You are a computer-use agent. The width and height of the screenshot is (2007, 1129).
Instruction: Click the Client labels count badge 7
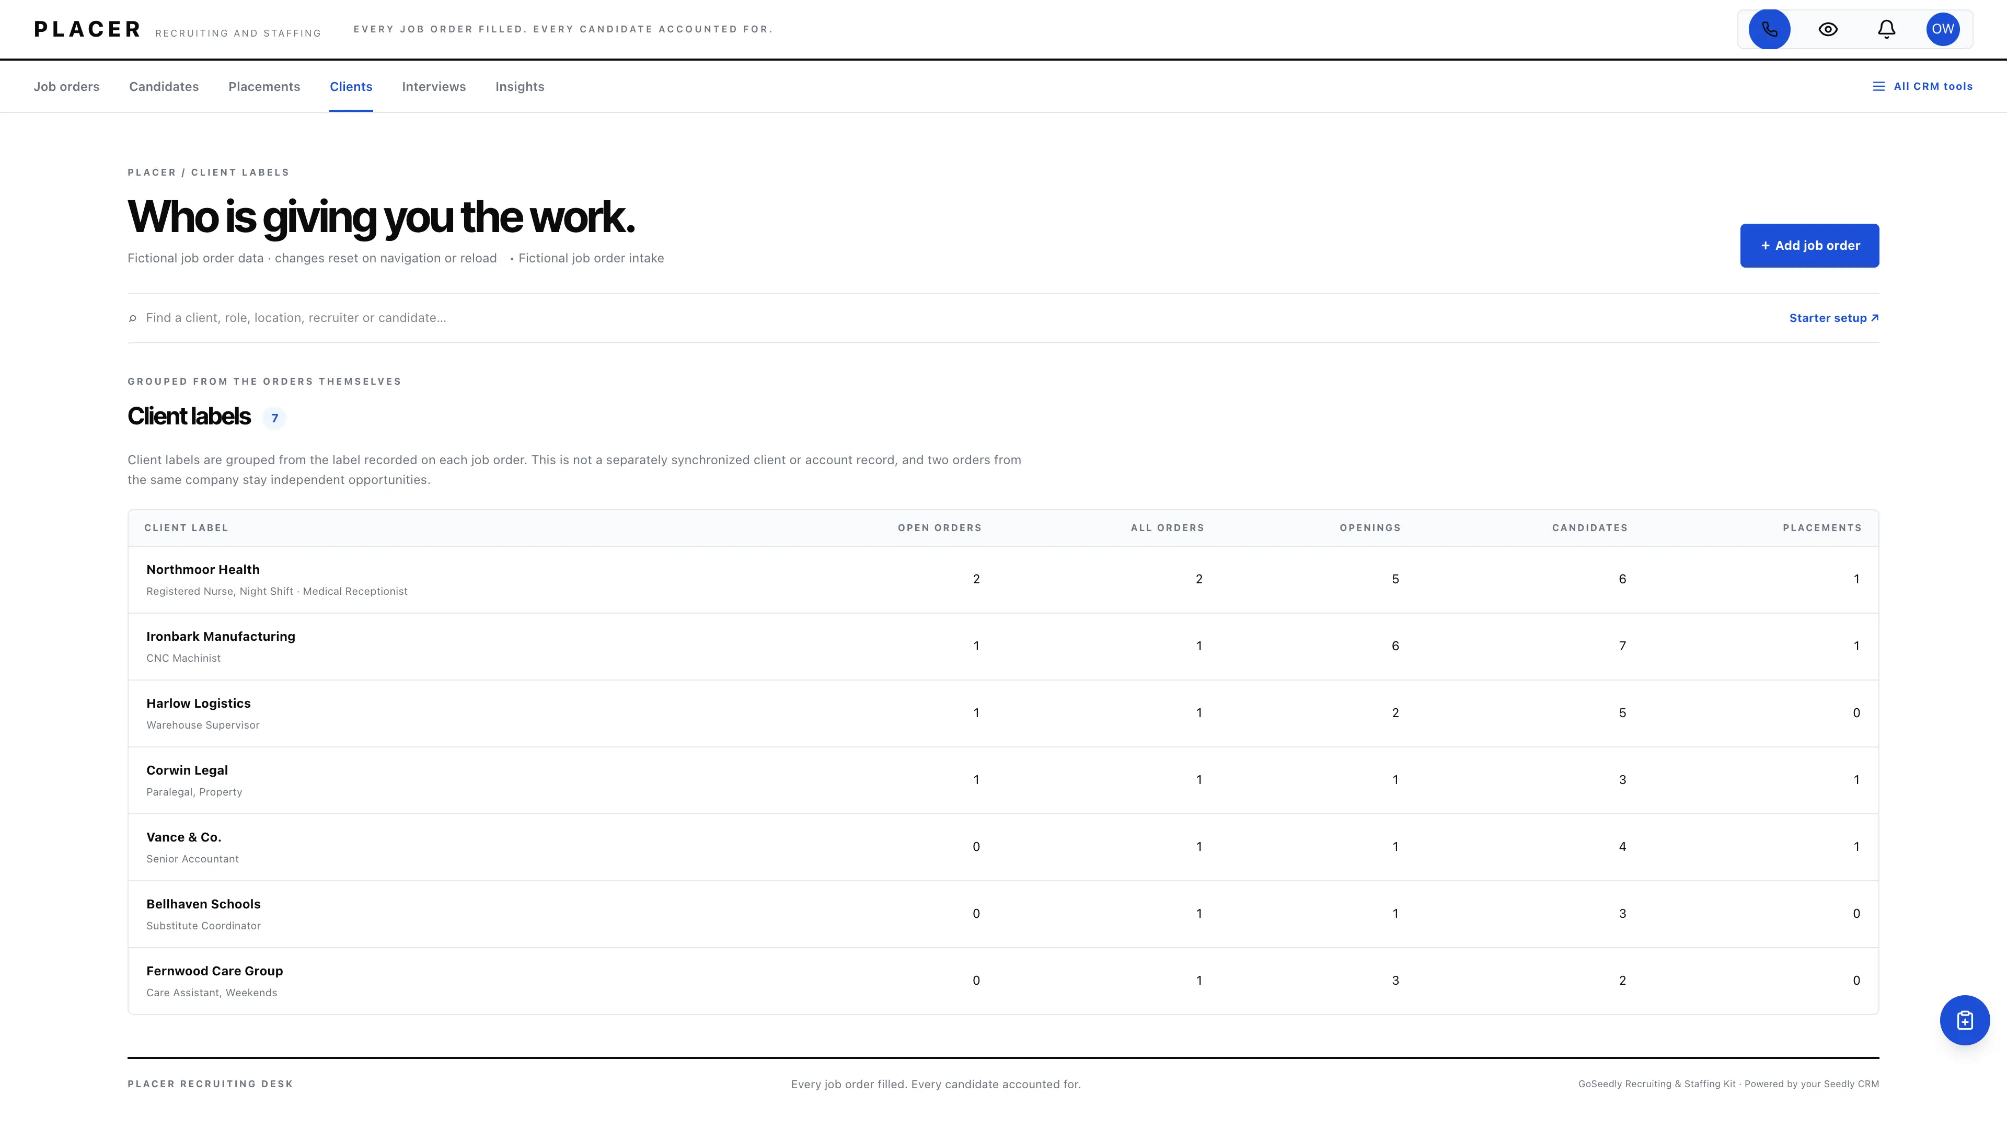pyautogui.click(x=274, y=418)
